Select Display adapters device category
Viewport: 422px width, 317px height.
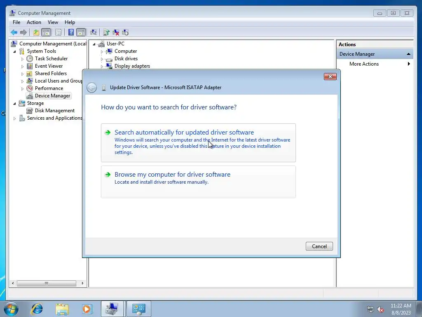click(x=132, y=66)
